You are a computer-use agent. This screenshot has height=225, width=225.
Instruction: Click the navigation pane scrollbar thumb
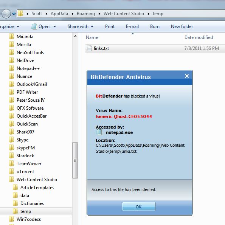click(75, 160)
